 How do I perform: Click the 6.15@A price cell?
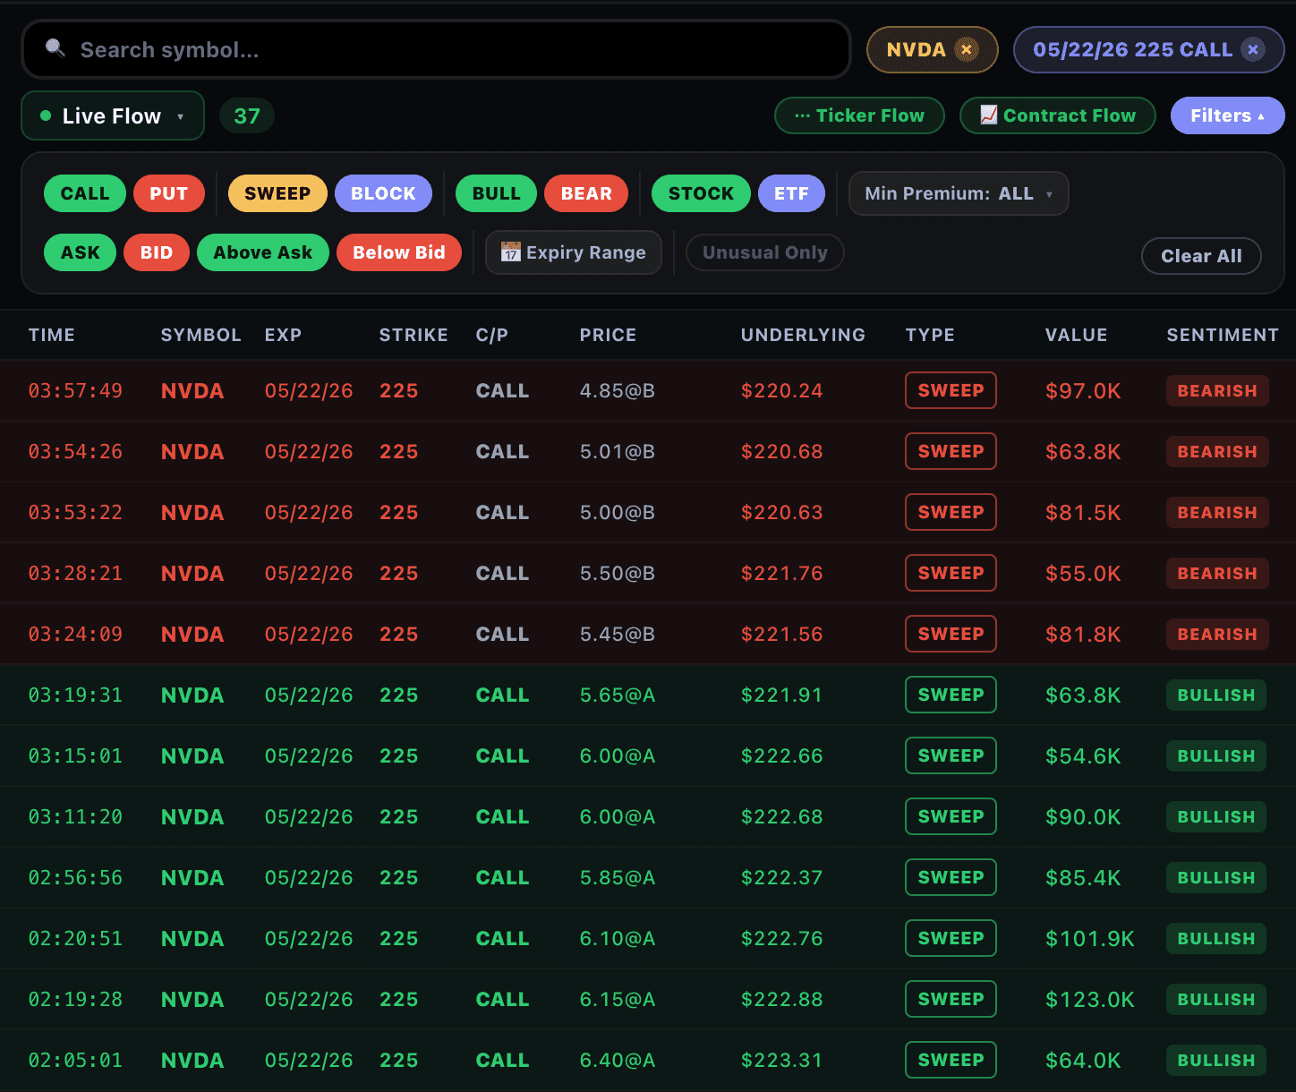618,999
